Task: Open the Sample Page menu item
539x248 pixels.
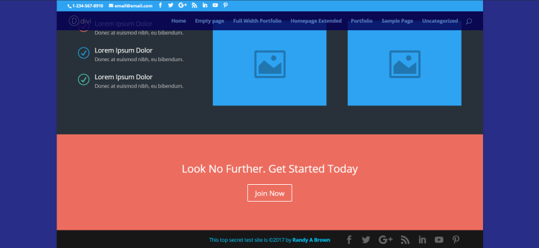Action: [x=398, y=21]
